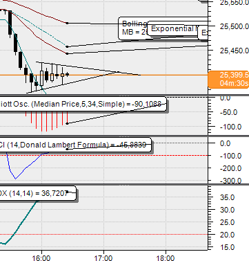Click the 35.0 ADX axis value
The image size is (249, 261).
coord(227,197)
